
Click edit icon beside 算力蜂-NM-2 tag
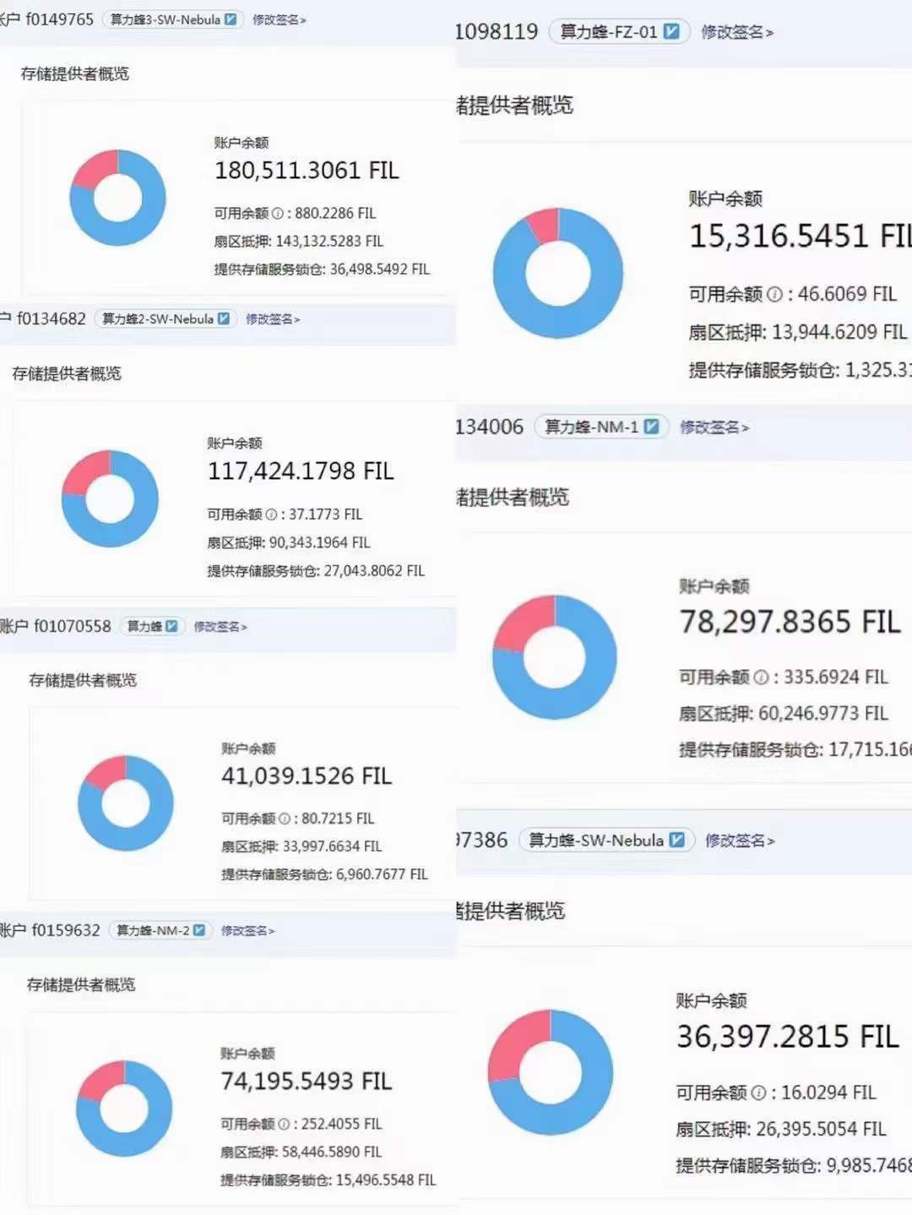(199, 930)
